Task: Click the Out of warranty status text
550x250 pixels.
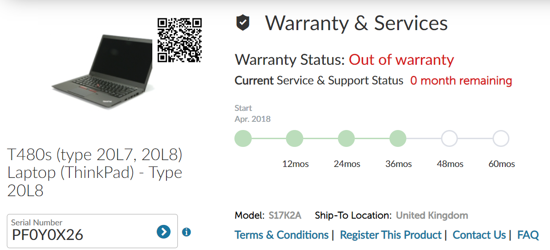Action: point(401,60)
